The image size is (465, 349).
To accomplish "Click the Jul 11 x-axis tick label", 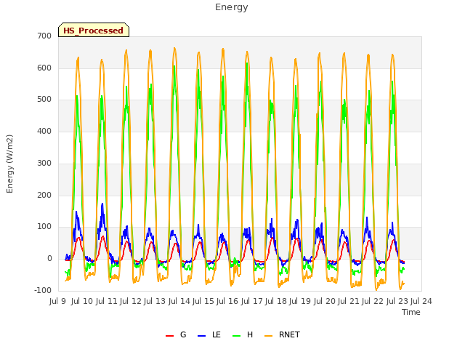I will (x=106, y=302).
